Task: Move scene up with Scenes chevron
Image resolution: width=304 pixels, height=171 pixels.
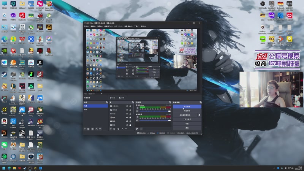Action: 97,129
